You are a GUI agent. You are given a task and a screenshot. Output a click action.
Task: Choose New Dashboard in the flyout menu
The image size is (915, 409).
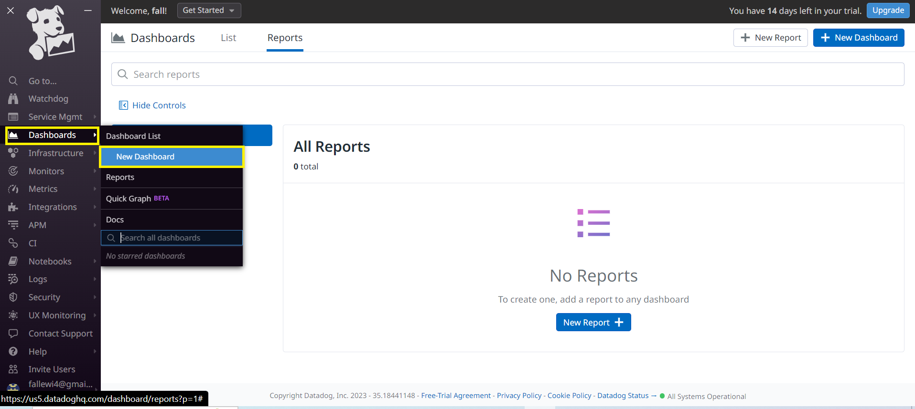(172, 157)
